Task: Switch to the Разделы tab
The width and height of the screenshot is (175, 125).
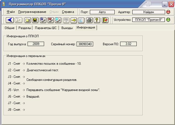Action: coord(25,28)
